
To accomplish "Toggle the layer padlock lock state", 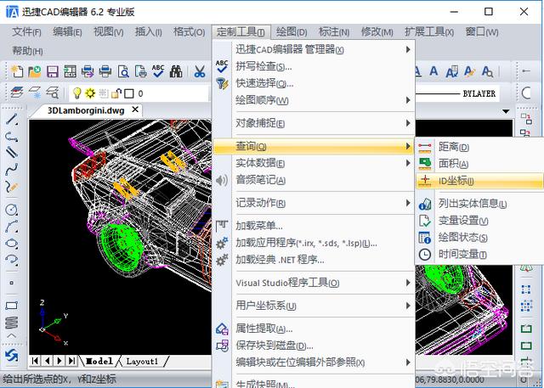I will coord(117,93).
